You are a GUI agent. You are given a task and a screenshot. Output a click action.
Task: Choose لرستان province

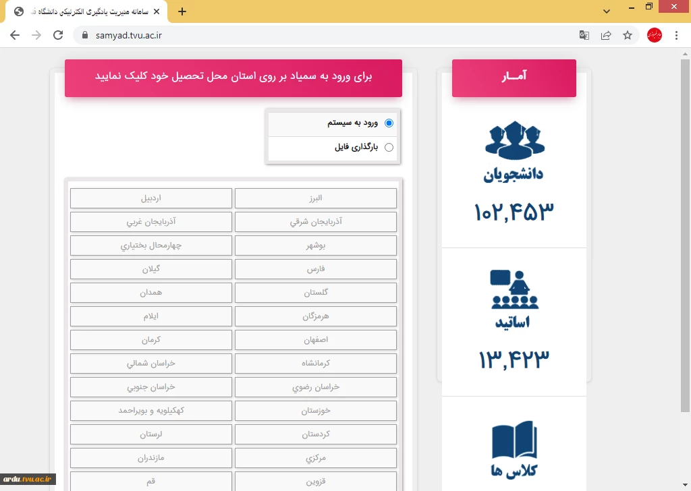click(150, 434)
